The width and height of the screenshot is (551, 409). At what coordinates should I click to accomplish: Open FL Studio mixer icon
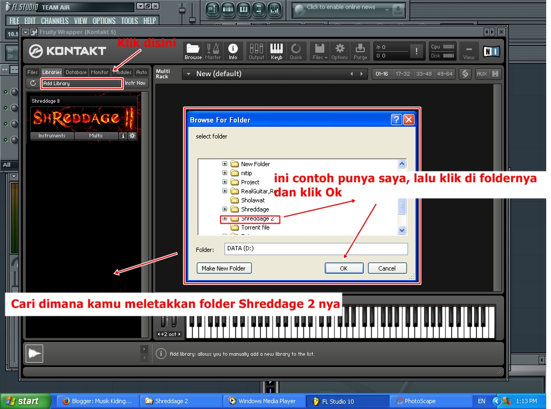tap(275, 10)
